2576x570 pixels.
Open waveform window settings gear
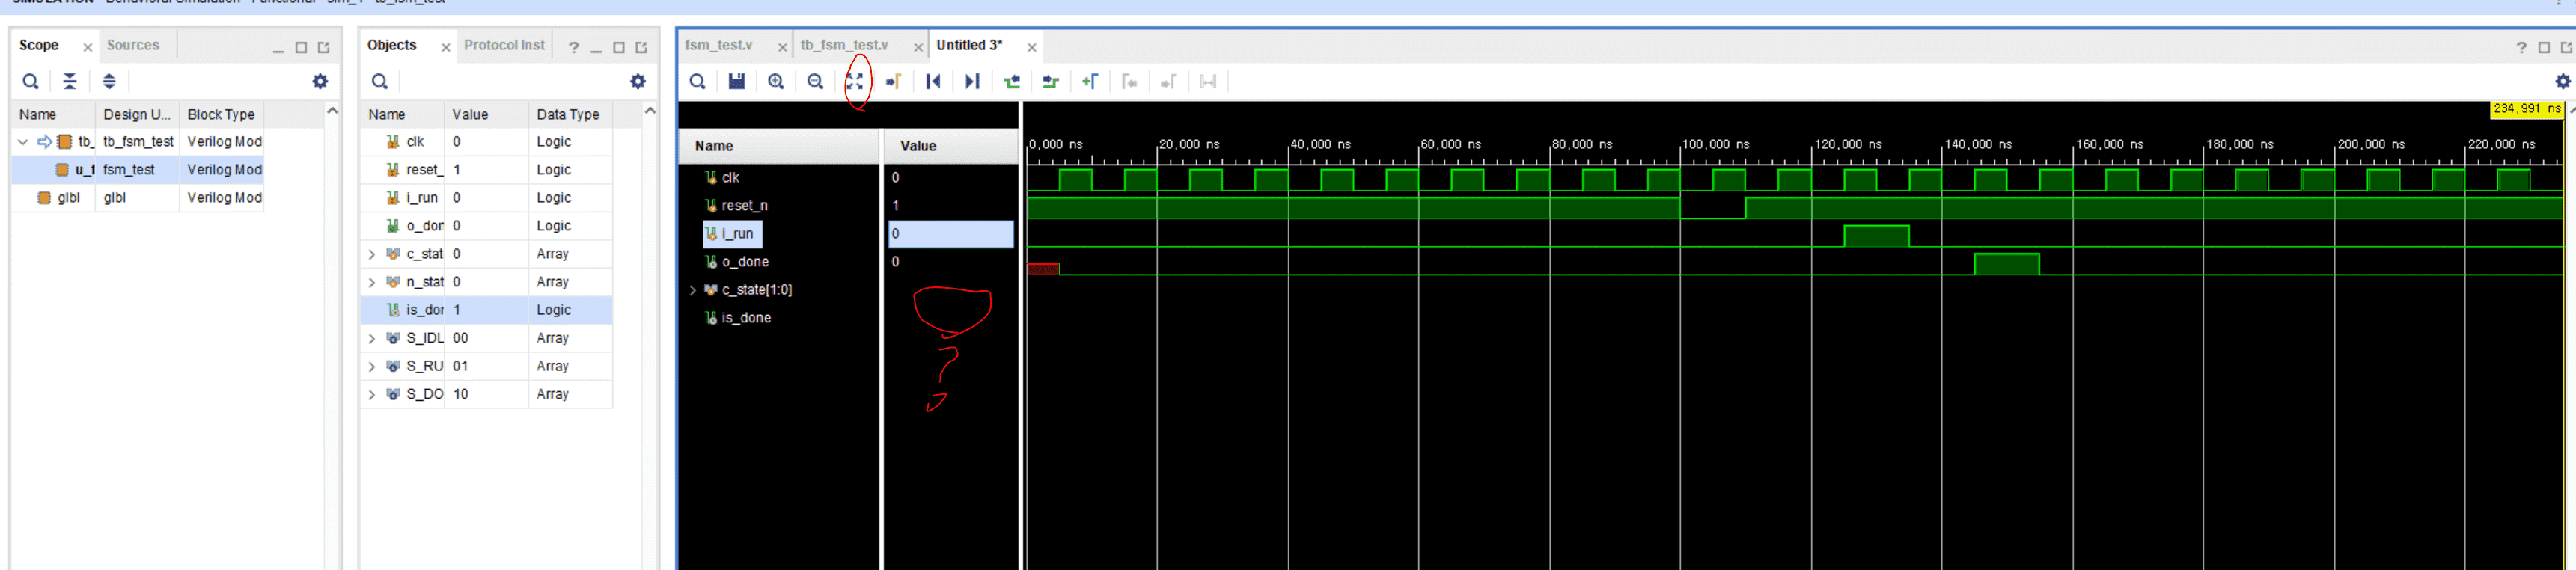[2563, 81]
